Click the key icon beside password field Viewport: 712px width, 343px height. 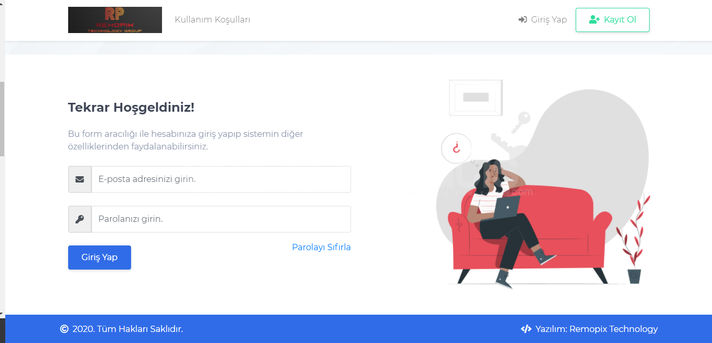(80, 219)
